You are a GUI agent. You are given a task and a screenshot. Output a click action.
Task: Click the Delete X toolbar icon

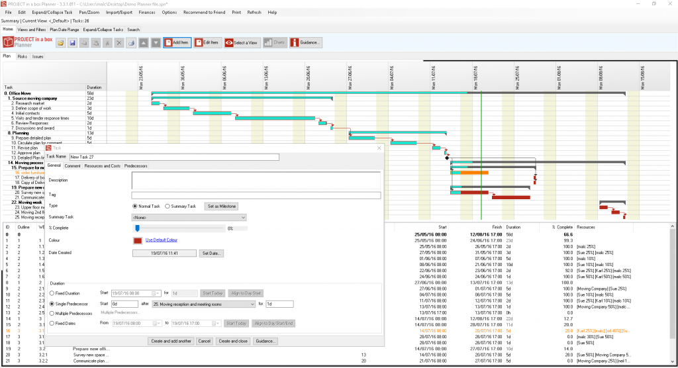tap(119, 43)
